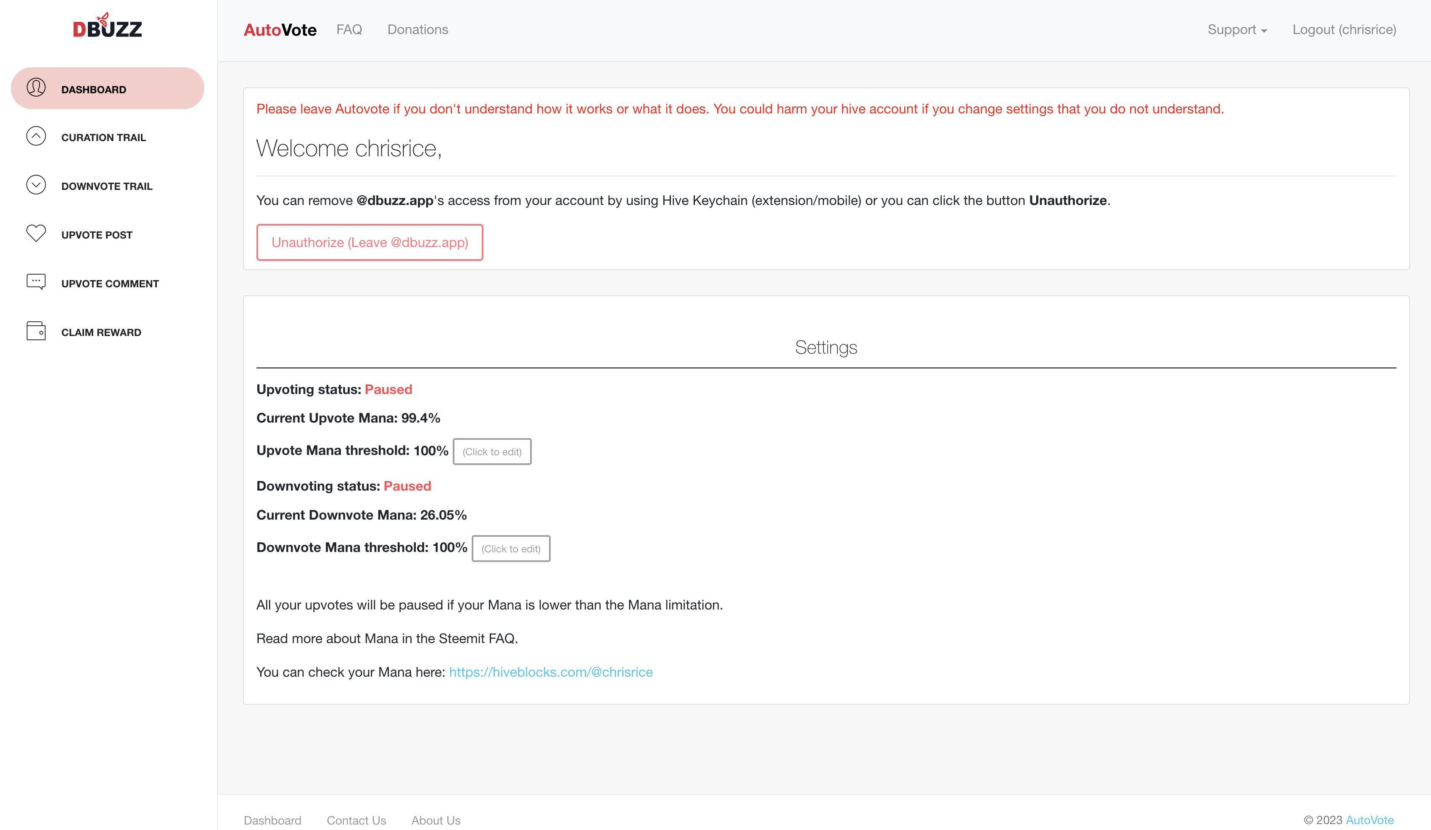
Task: Click the Upvote Comment speech-bubble icon
Action: tap(36, 282)
